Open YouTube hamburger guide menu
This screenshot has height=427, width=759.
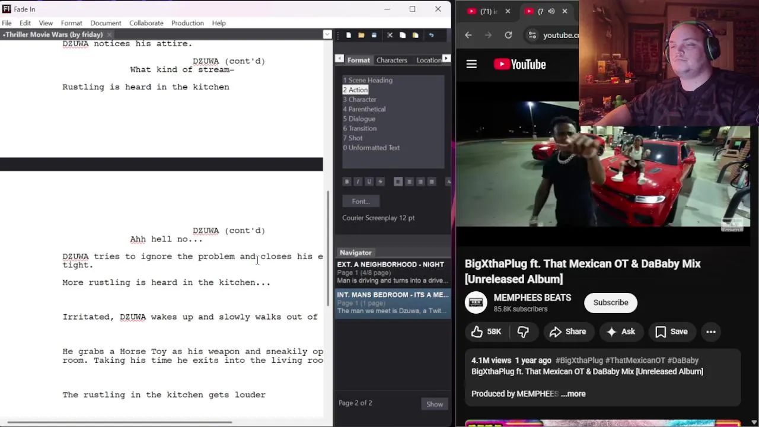coord(471,65)
